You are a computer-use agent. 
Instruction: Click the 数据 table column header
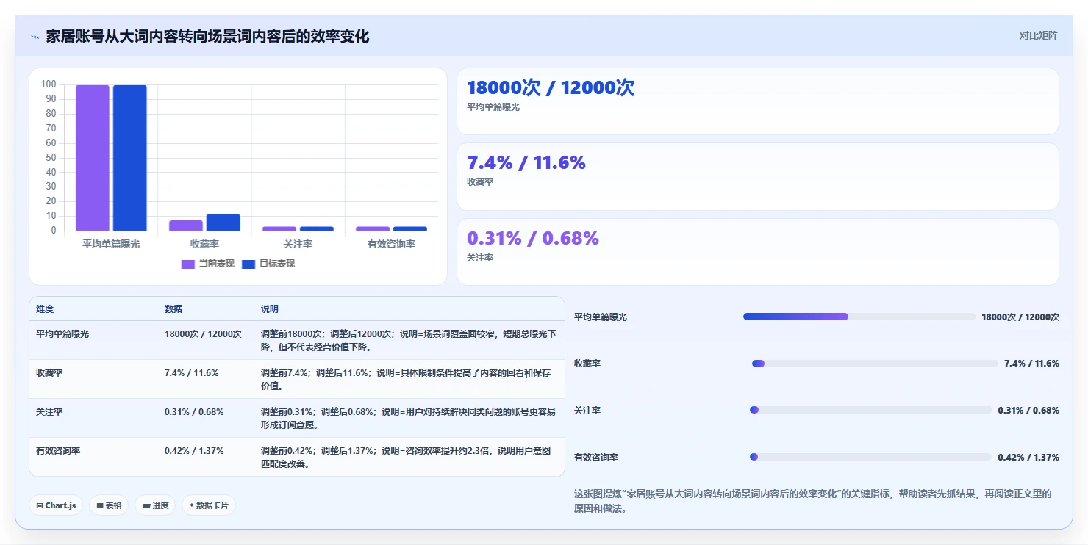point(173,309)
